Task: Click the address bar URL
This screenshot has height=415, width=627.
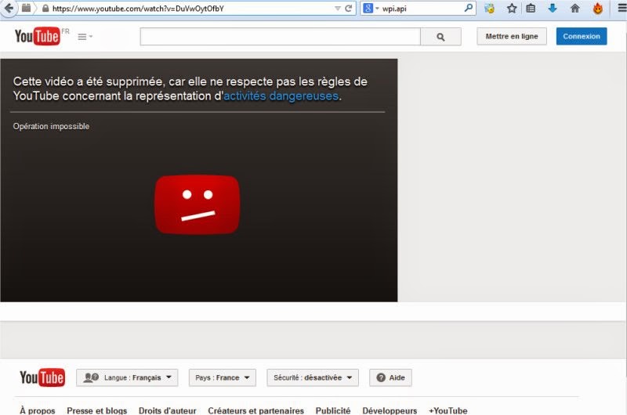Action: [x=138, y=9]
